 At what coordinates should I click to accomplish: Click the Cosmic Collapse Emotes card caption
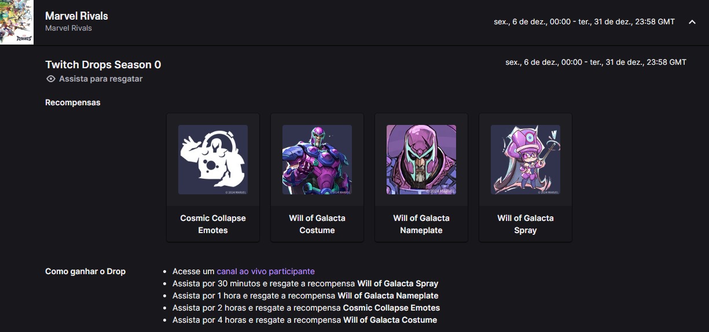(x=213, y=224)
